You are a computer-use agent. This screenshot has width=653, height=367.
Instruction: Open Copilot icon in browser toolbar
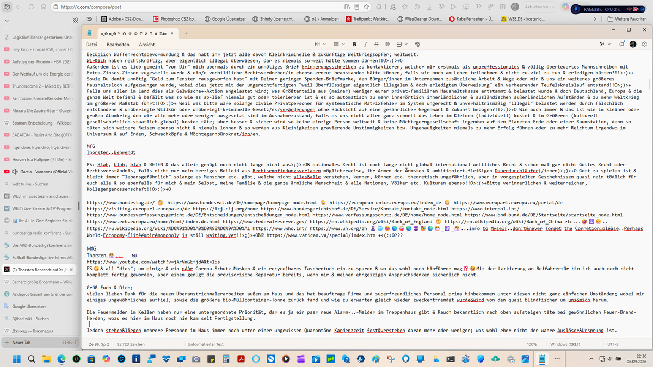(566, 7)
